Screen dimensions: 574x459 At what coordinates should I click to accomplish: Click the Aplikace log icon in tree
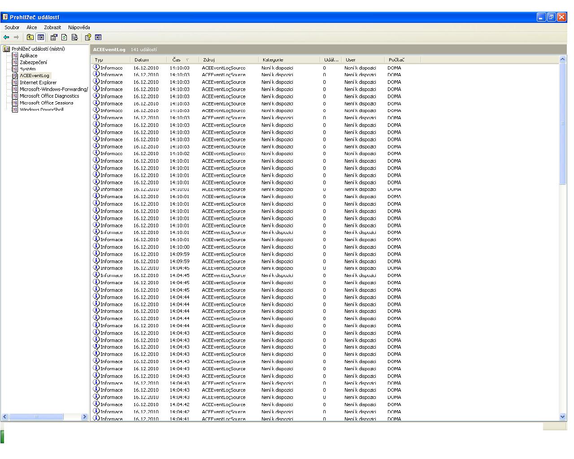(x=15, y=56)
